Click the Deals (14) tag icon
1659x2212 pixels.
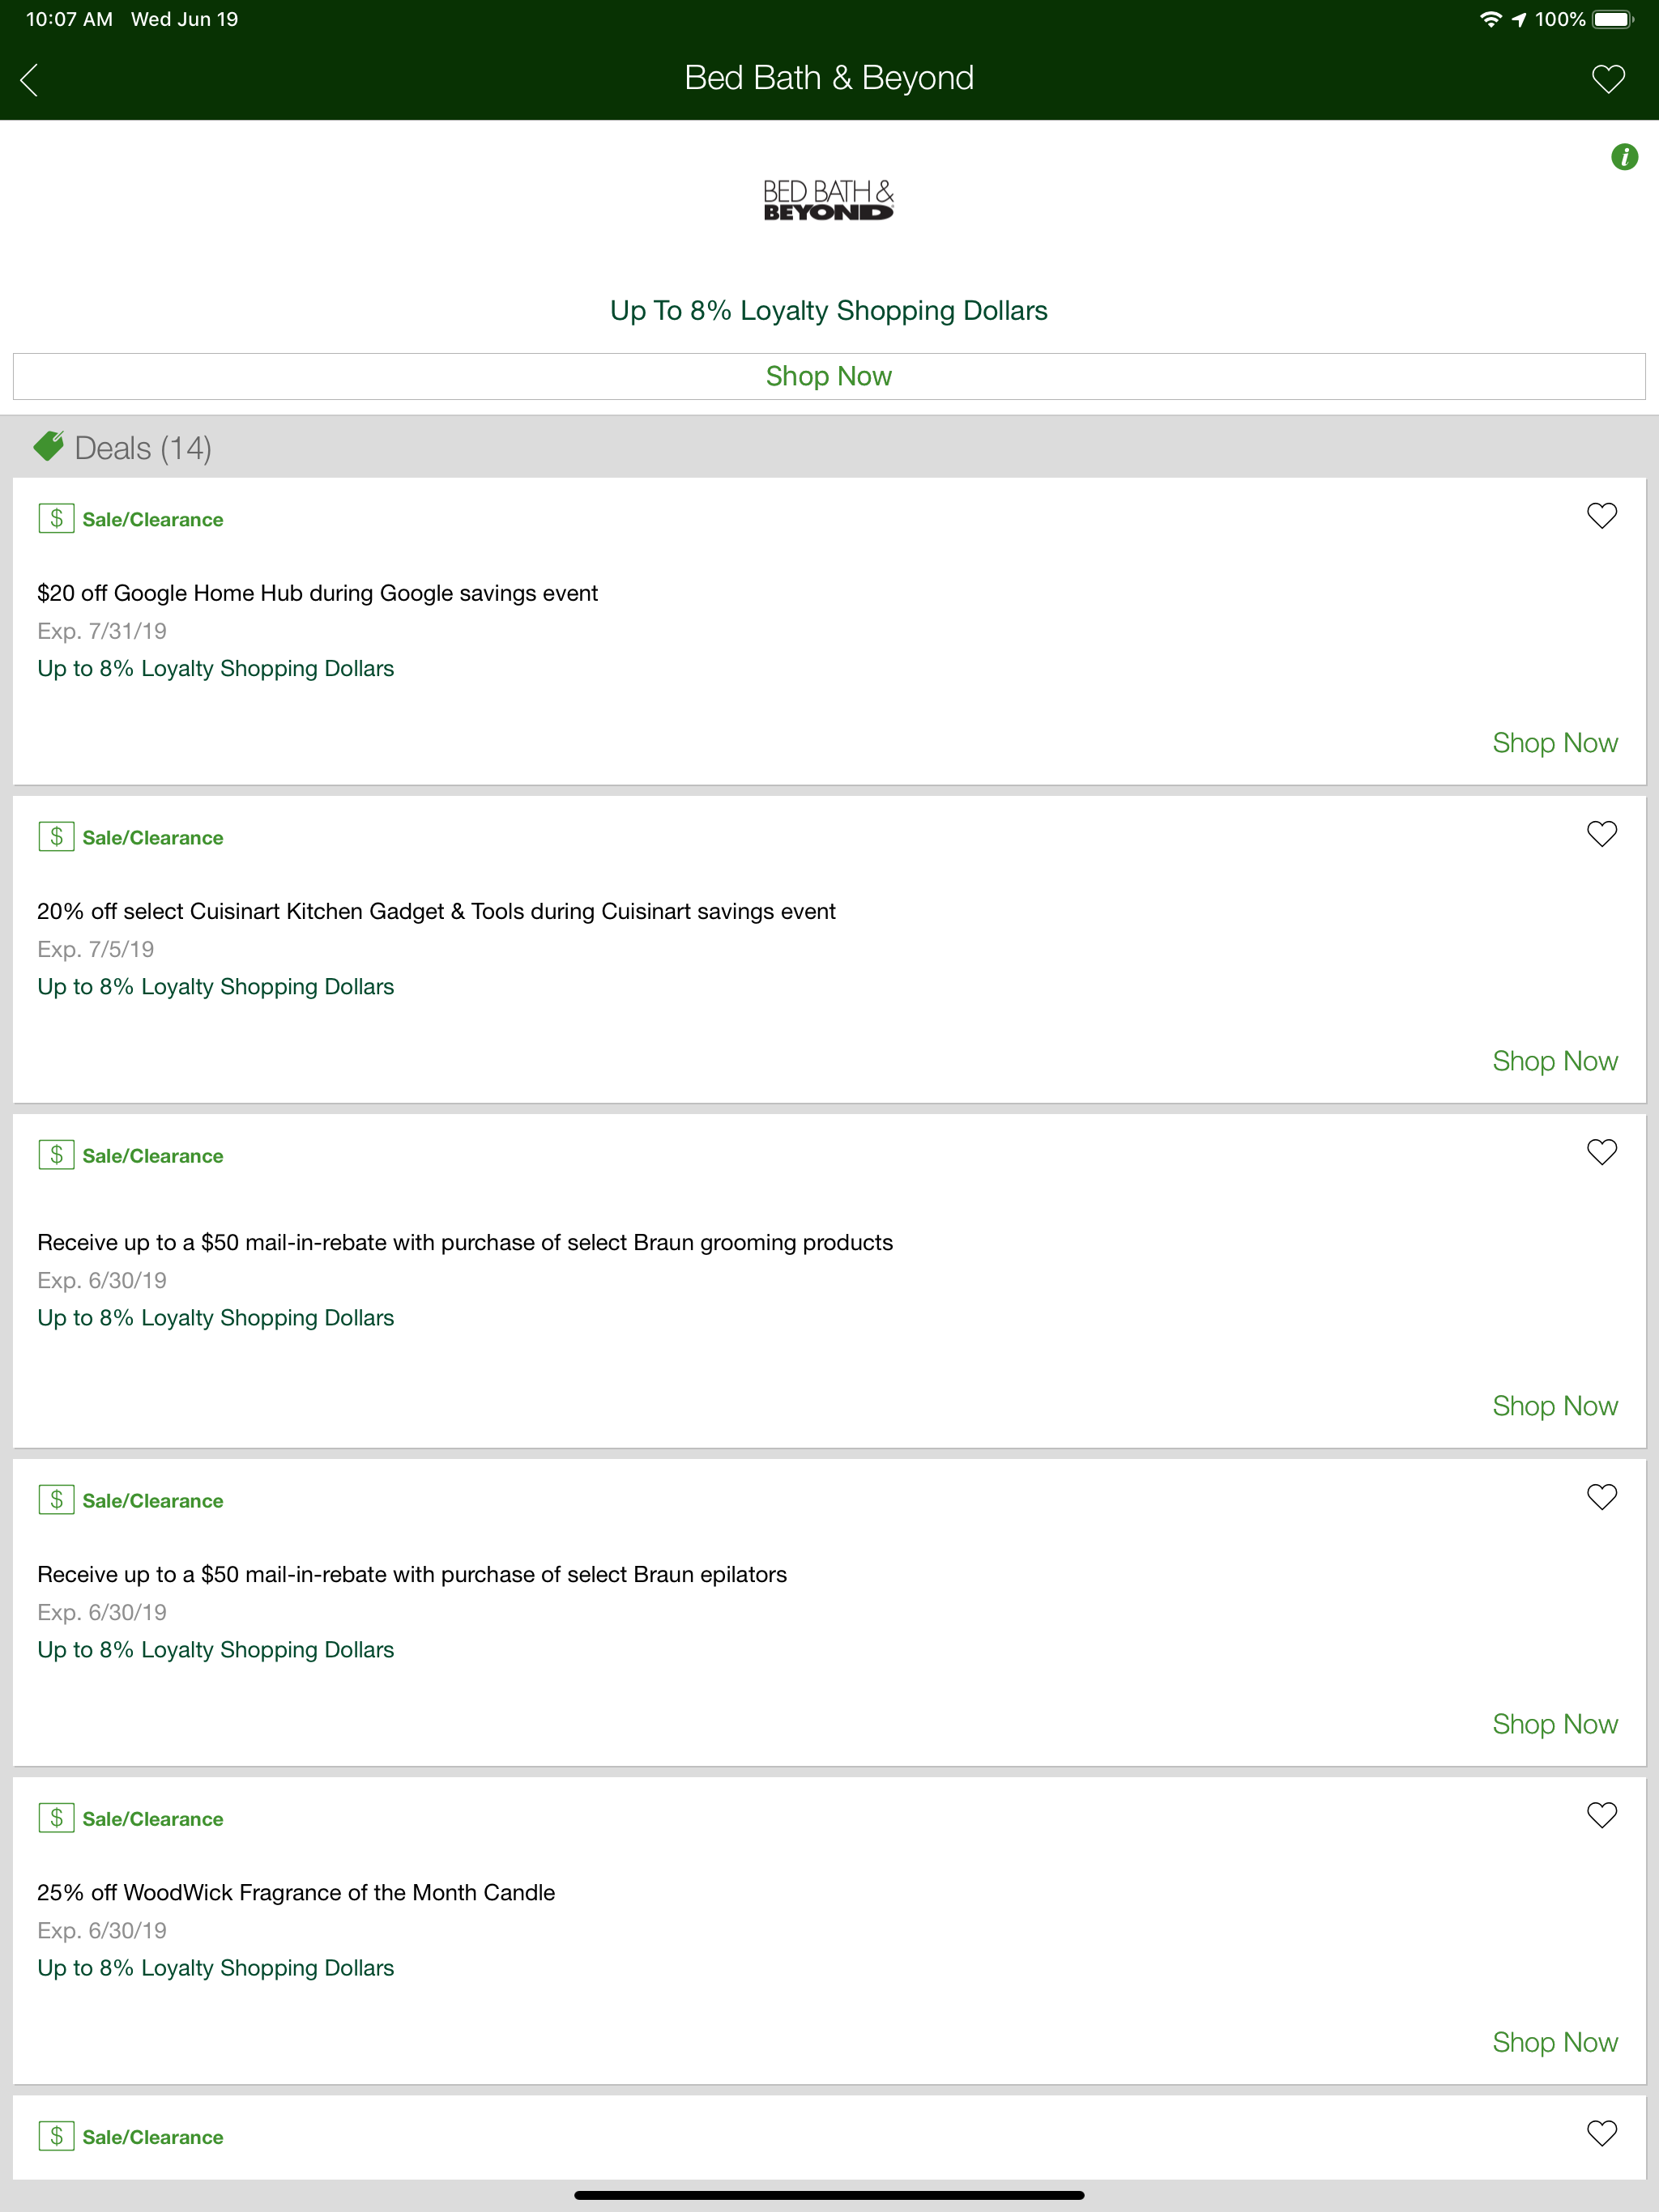pyautogui.click(x=48, y=447)
